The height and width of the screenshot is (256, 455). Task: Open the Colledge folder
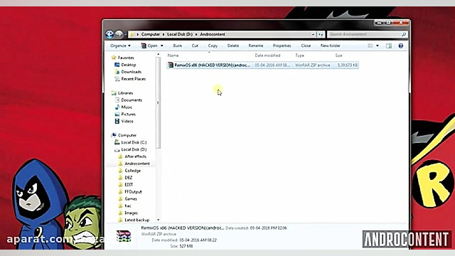click(x=133, y=171)
